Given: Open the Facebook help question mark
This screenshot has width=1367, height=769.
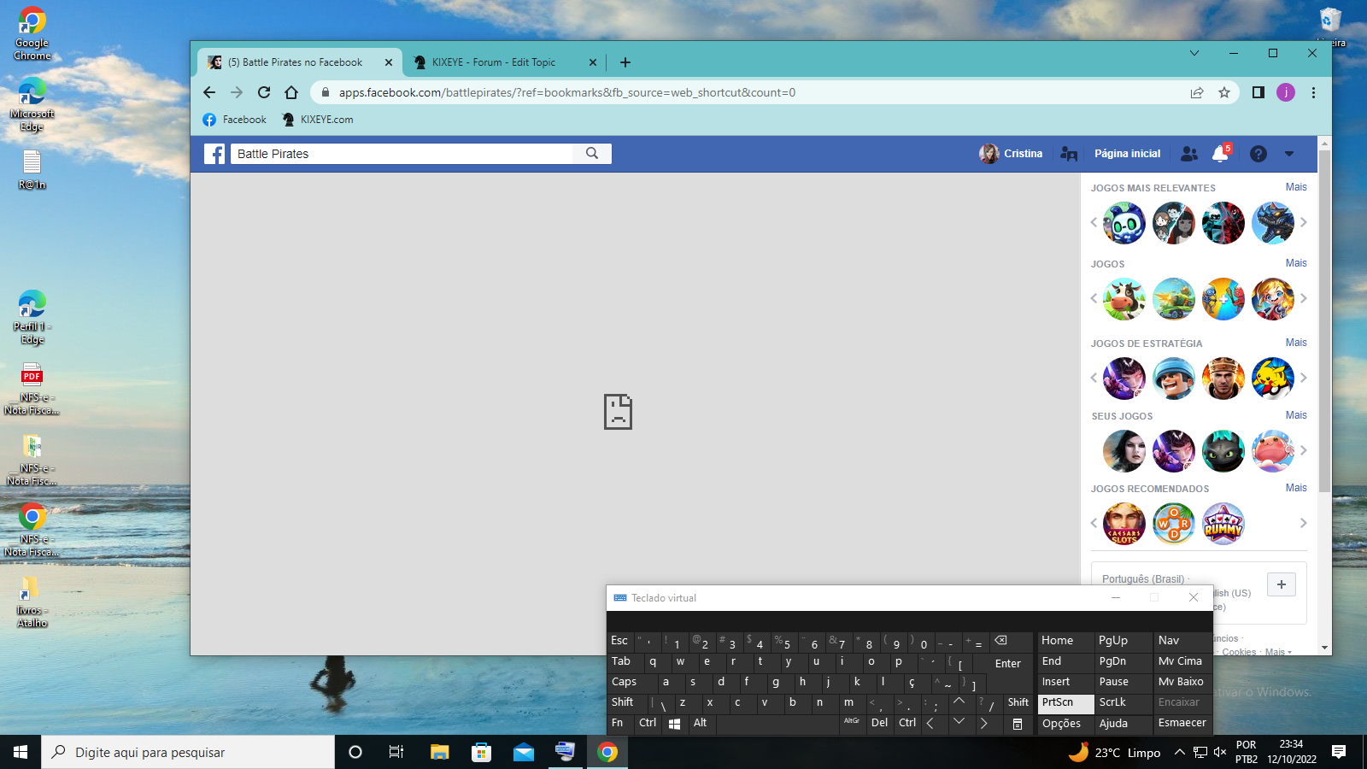Looking at the screenshot, I should pyautogui.click(x=1258, y=154).
